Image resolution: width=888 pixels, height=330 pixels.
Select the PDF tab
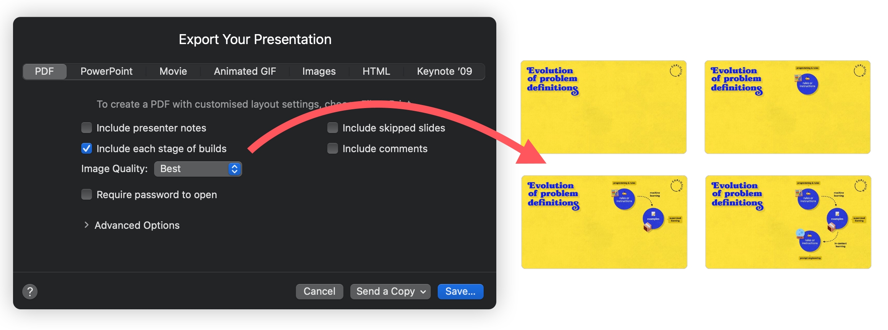tap(44, 72)
